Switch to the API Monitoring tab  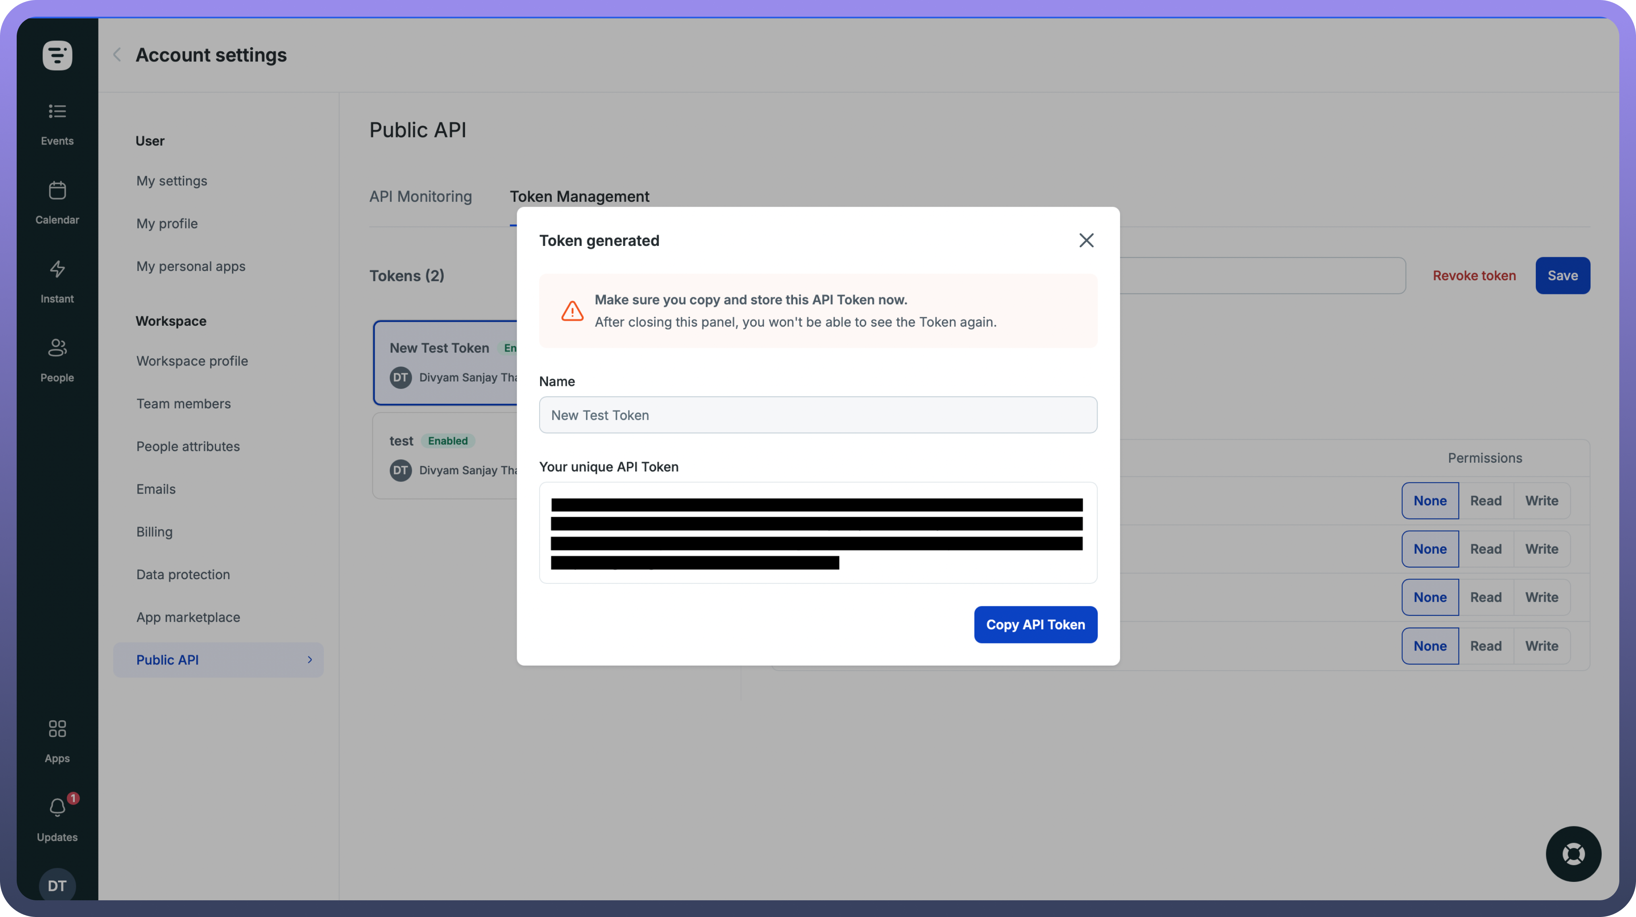pyautogui.click(x=420, y=196)
